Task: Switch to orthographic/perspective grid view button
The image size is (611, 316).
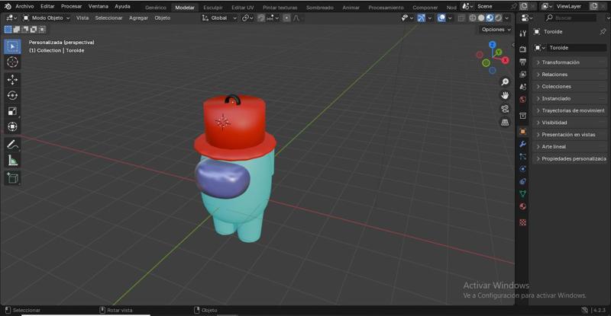Action: click(x=505, y=122)
